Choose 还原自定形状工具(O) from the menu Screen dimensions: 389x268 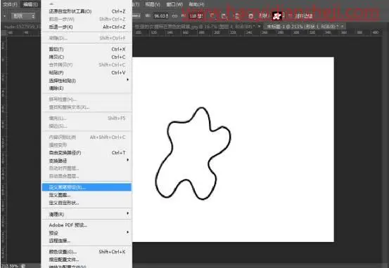point(87,11)
